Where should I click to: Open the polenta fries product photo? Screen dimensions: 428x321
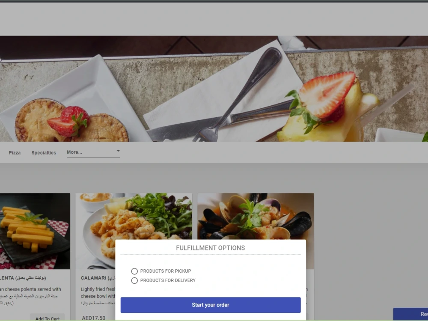coord(35,231)
